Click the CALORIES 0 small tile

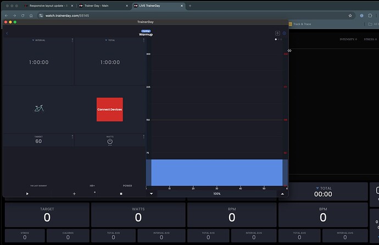coord(68,236)
